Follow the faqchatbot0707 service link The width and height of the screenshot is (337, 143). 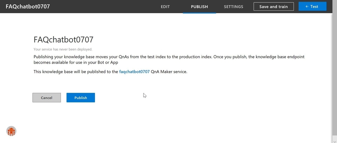134,71
